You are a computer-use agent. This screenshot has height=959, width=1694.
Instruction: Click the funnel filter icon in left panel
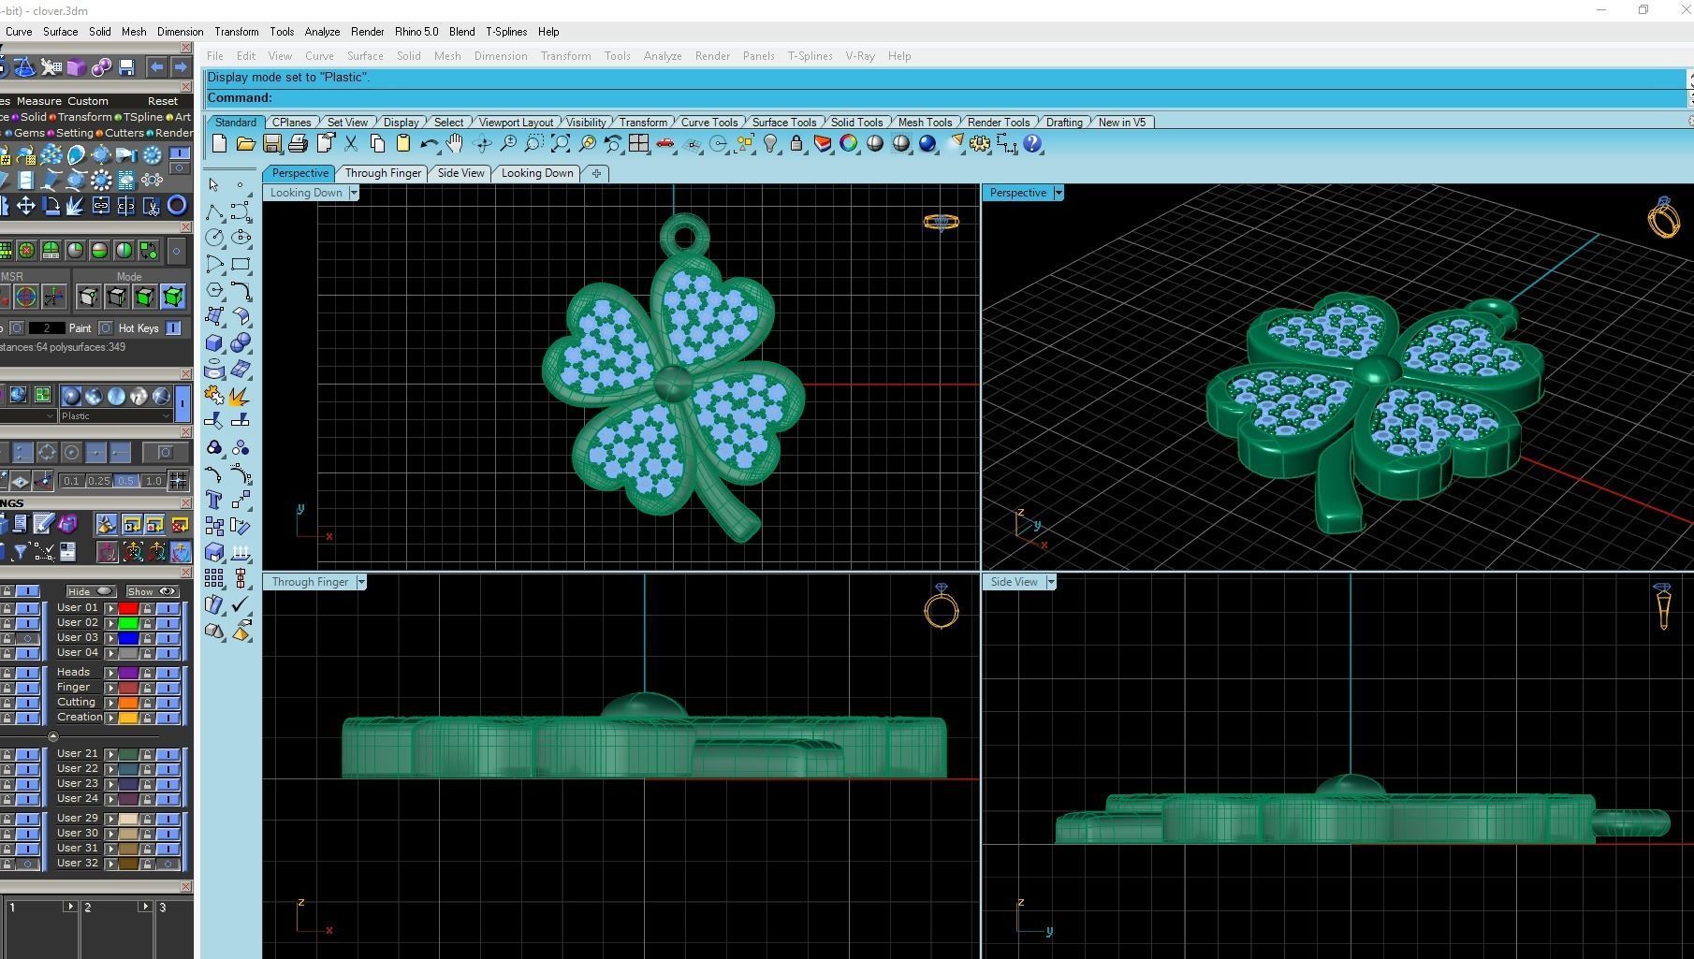pyautogui.click(x=19, y=553)
